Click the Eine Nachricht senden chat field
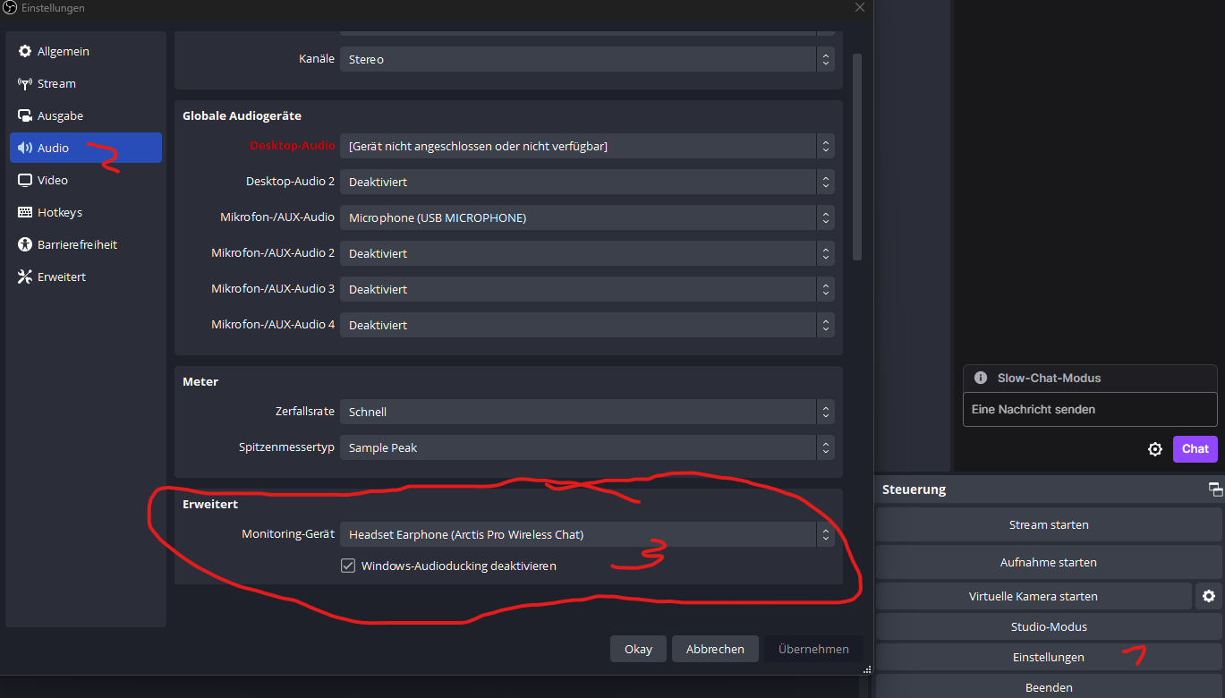1225x698 pixels. [x=1089, y=409]
